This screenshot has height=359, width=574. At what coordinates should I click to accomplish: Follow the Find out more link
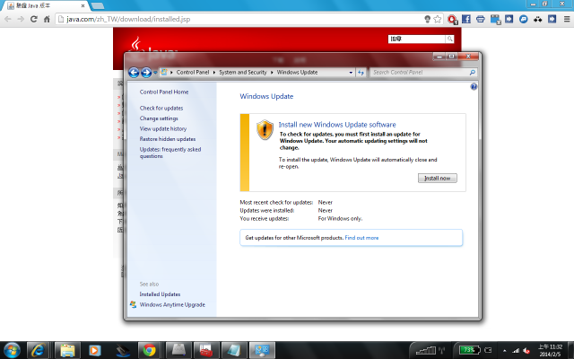pos(361,238)
